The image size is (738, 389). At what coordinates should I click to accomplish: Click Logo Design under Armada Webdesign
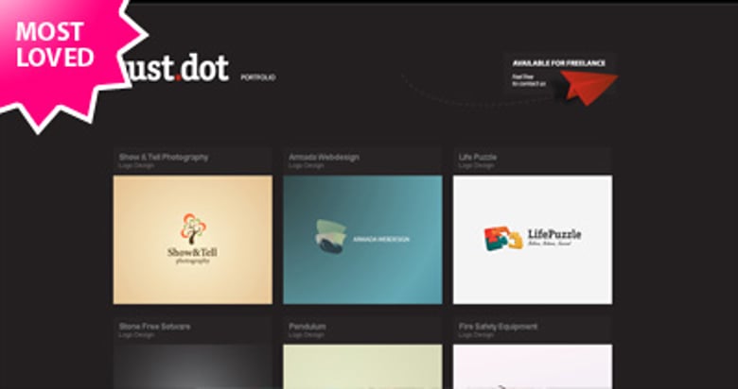pyautogui.click(x=307, y=166)
